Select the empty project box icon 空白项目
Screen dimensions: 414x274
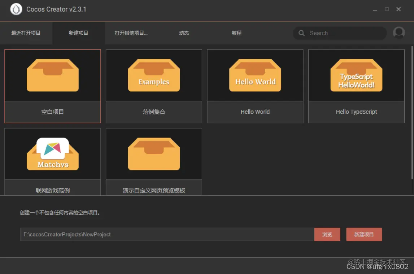pyautogui.click(x=53, y=75)
